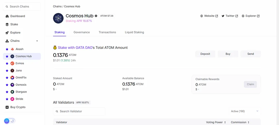The image size is (279, 125).
Task: Click the Stargaze chain logo
Action: point(12,92)
